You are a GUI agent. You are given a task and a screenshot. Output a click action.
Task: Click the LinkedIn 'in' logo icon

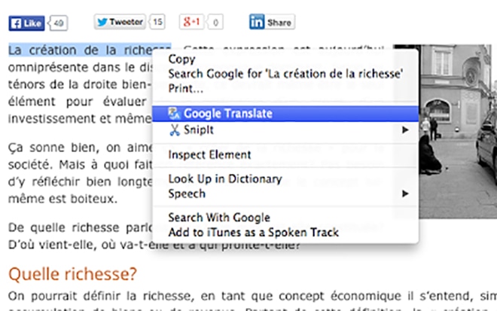click(x=258, y=23)
